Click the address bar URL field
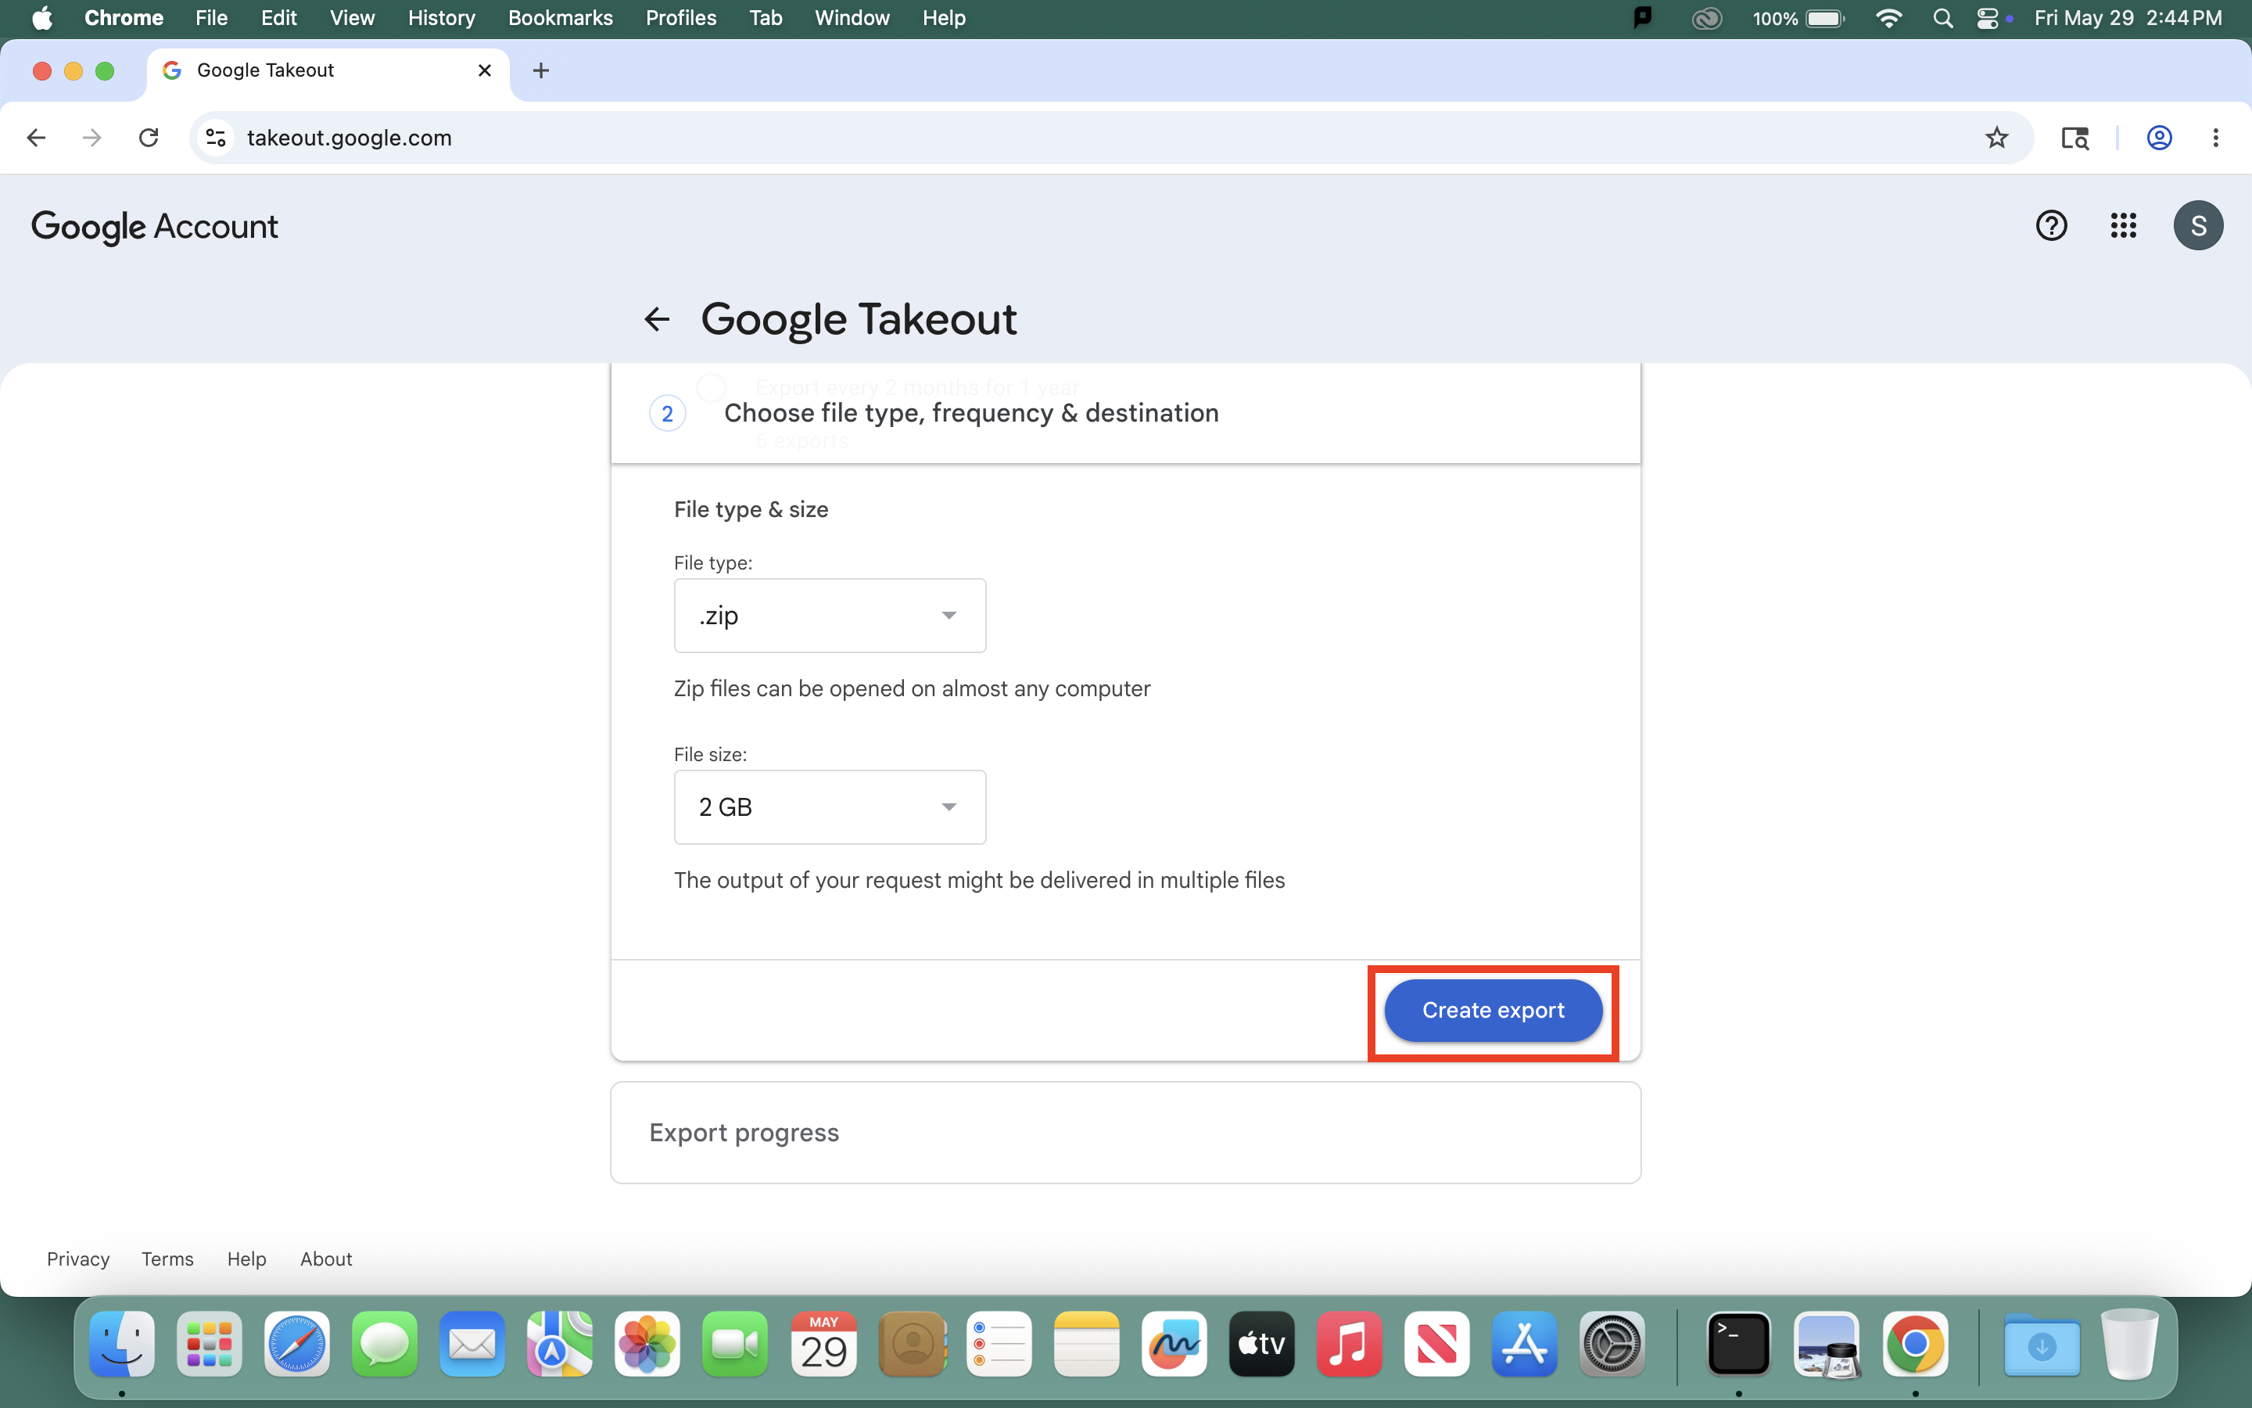This screenshot has height=1408, width=2252. tap(1111, 138)
